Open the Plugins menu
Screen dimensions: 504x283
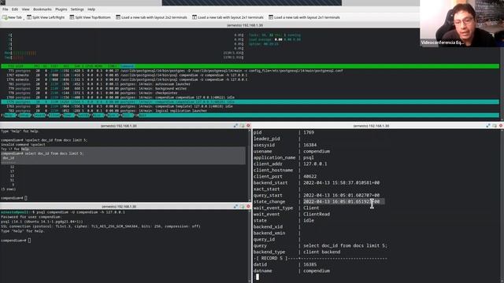pos(61,9)
